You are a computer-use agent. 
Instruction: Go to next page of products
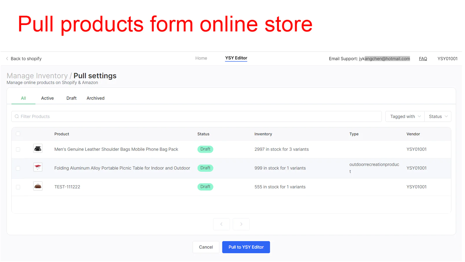click(x=241, y=224)
